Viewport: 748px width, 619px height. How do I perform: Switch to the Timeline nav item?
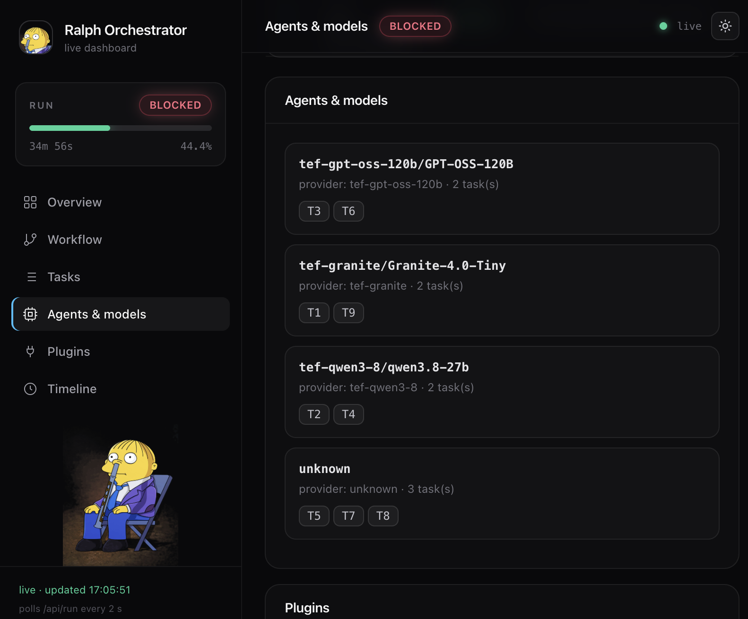(121, 389)
